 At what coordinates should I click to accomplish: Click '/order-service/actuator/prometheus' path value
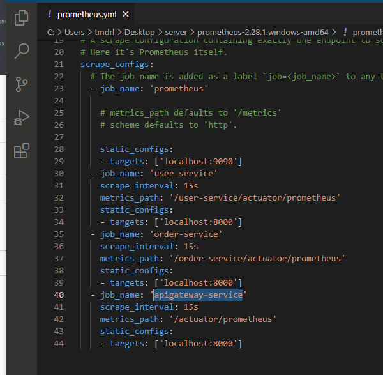(257, 258)
